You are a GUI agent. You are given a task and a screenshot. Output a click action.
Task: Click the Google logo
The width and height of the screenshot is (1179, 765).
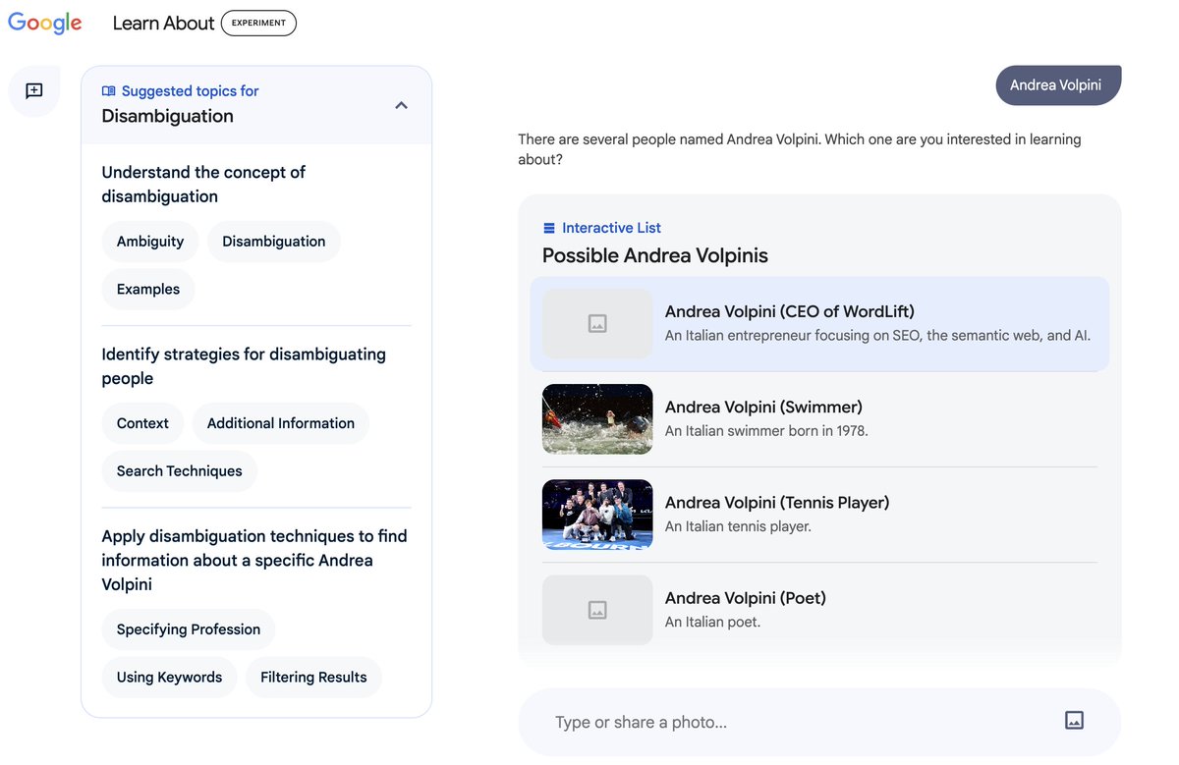pos(45,24)
